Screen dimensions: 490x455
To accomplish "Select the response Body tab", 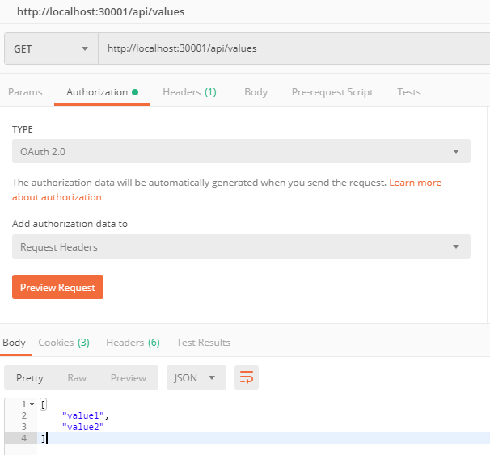I will click(14, 343).
